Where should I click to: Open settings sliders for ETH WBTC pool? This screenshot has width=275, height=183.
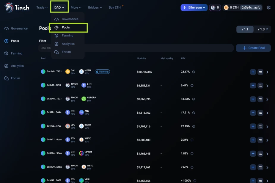(x=260, y=140)
